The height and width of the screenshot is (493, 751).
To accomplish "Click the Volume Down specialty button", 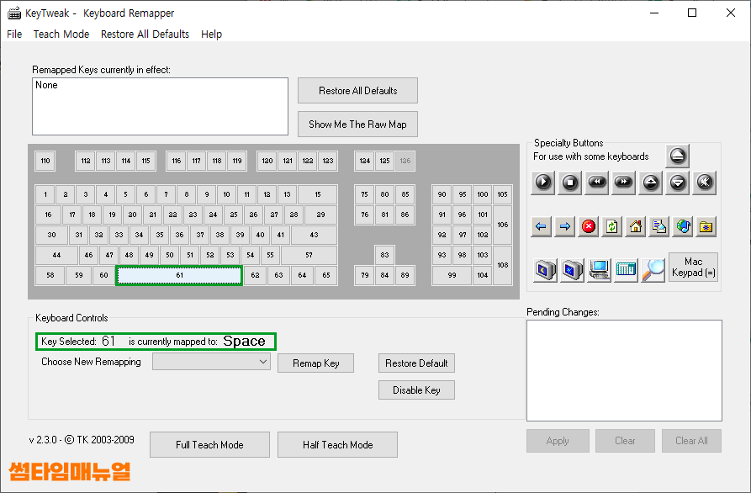I will coord(677,183).
